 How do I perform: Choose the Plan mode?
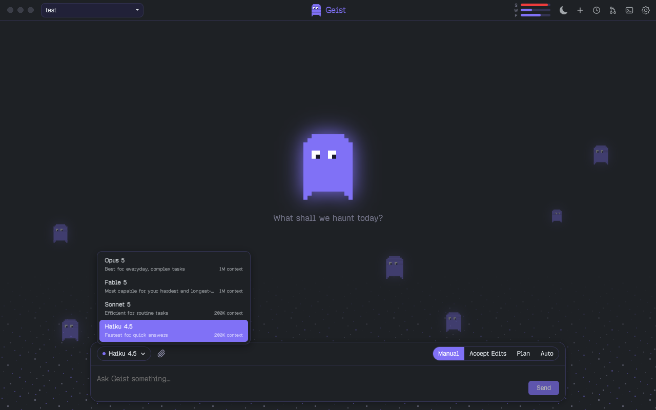(x=523, y=354)
